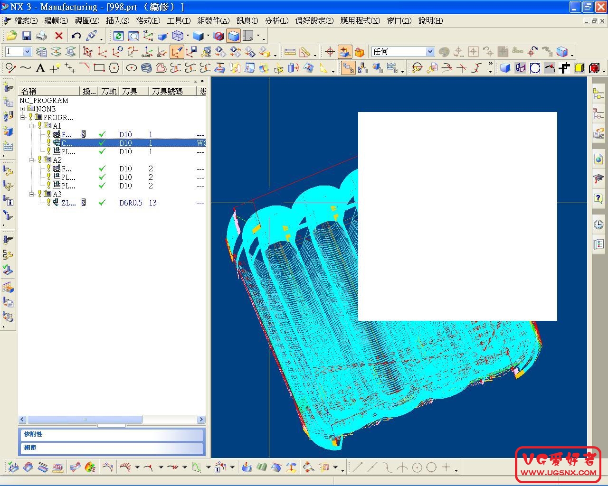Viewport: 608px width, 486px height.
Task: Toggle the light bulb on ZL... operation
Action: pyautogui.click(x=48, y=203)
